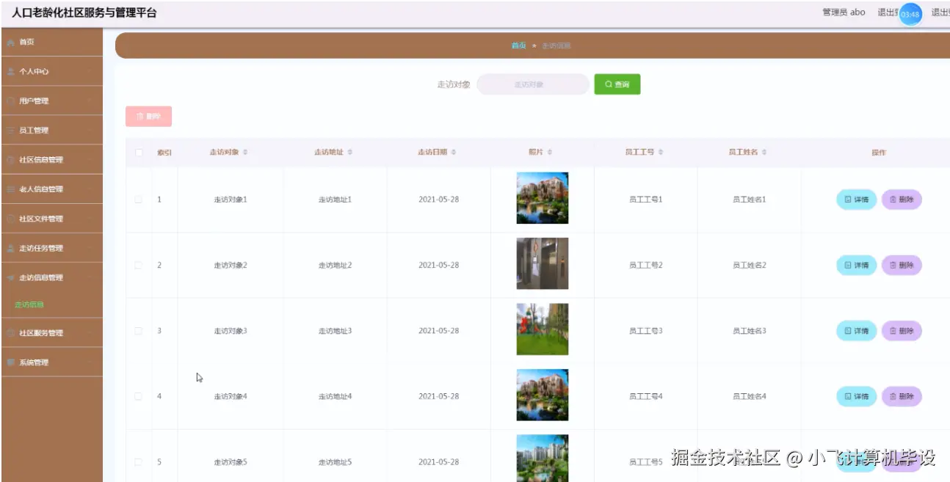Click the grid icon beside 系统管理
The image size is (950, 482).
click(10, 362)
